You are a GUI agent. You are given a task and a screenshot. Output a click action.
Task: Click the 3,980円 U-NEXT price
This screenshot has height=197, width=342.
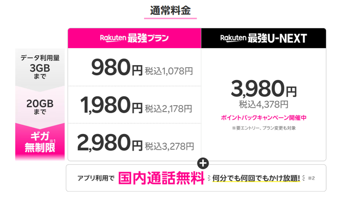click(x=264, y=89)
